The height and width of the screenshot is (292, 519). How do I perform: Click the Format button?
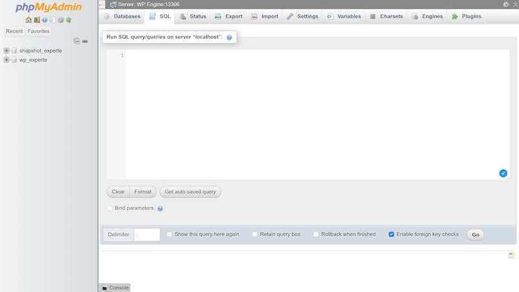[x=143, y=192]
